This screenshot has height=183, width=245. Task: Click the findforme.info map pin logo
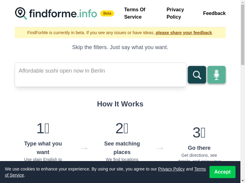coord(21,13)
